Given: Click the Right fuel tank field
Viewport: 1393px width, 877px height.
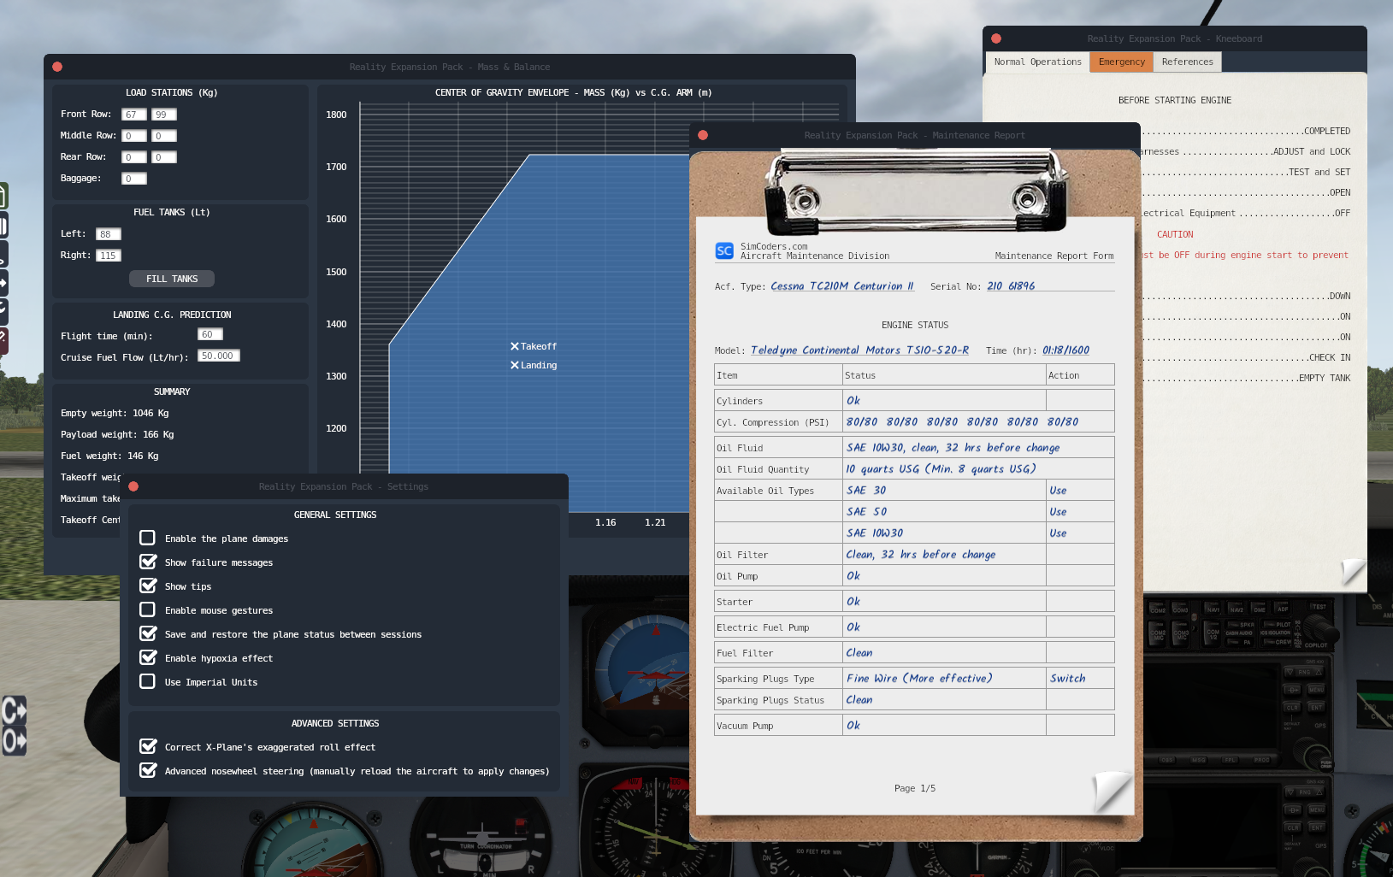Looking at the screenshot, I should (109, 256).
